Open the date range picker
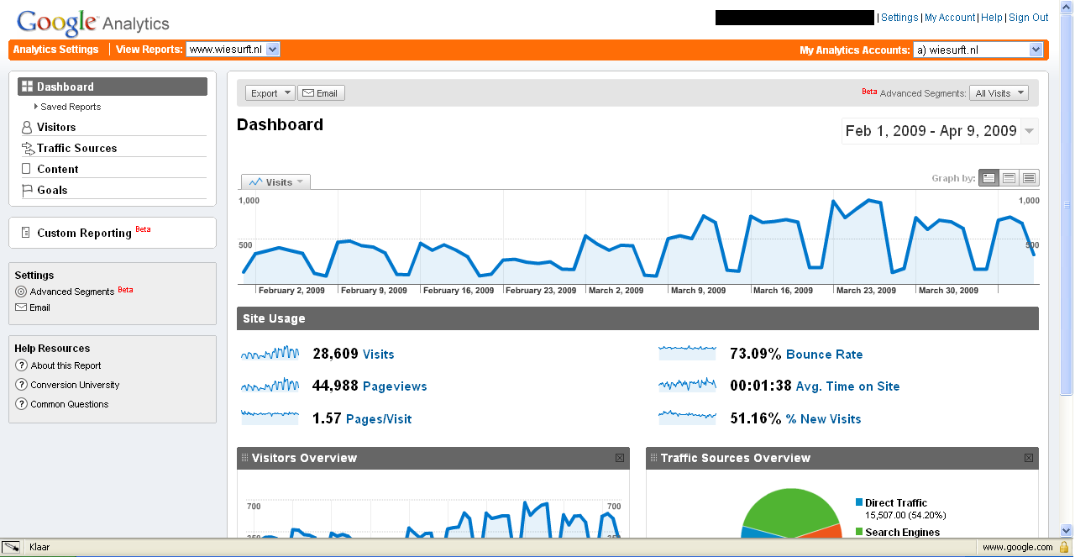The image size is (1075, 557). 940,131
